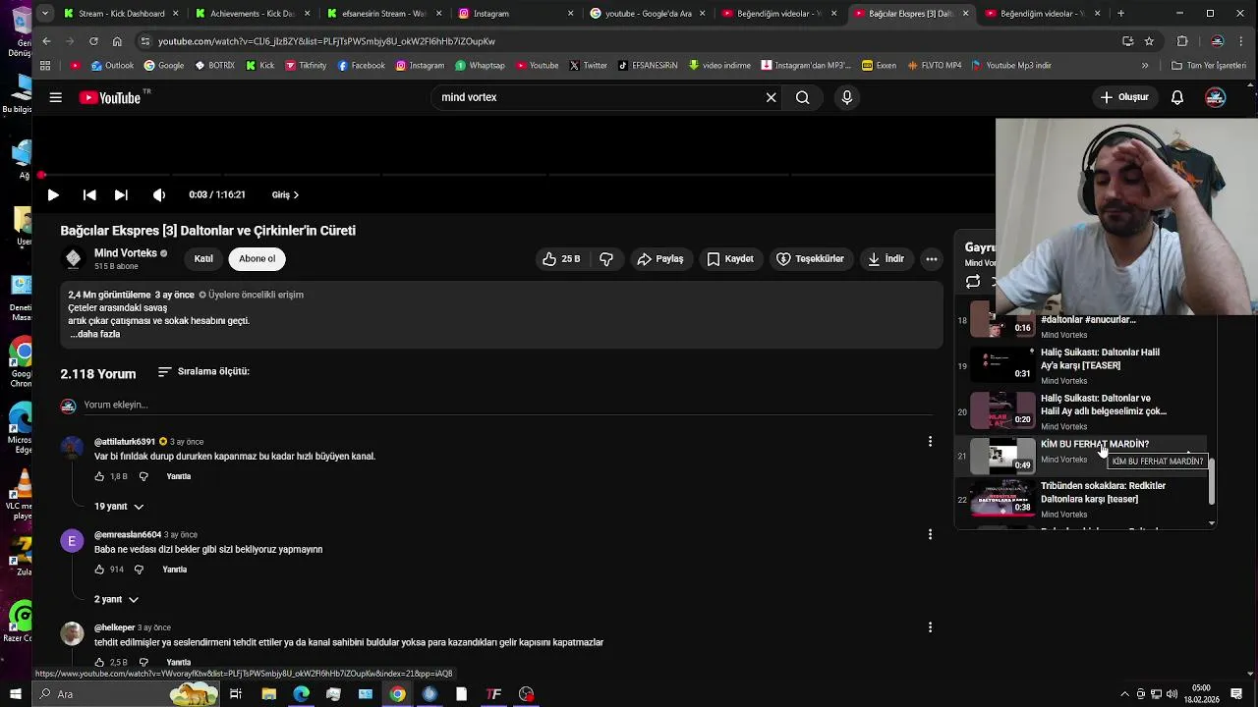Viewport: 1258px width, 707px height.
Task: Open Mind Vorteks channel name link
Action: [126, 253]
